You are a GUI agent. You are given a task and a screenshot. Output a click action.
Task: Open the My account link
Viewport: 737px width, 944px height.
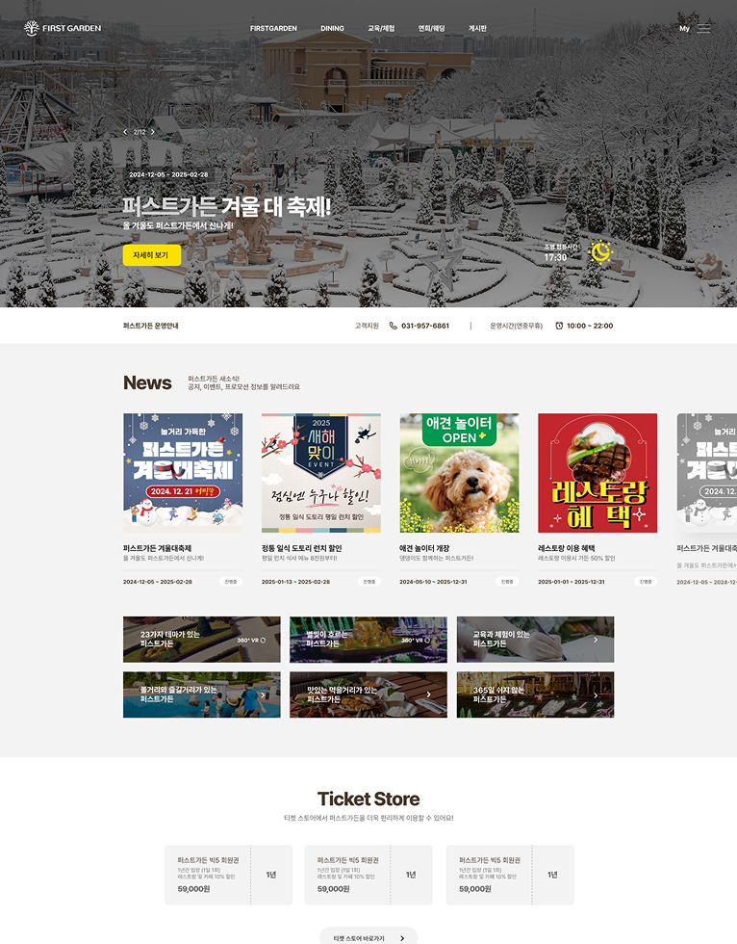[x=685, y=28]
